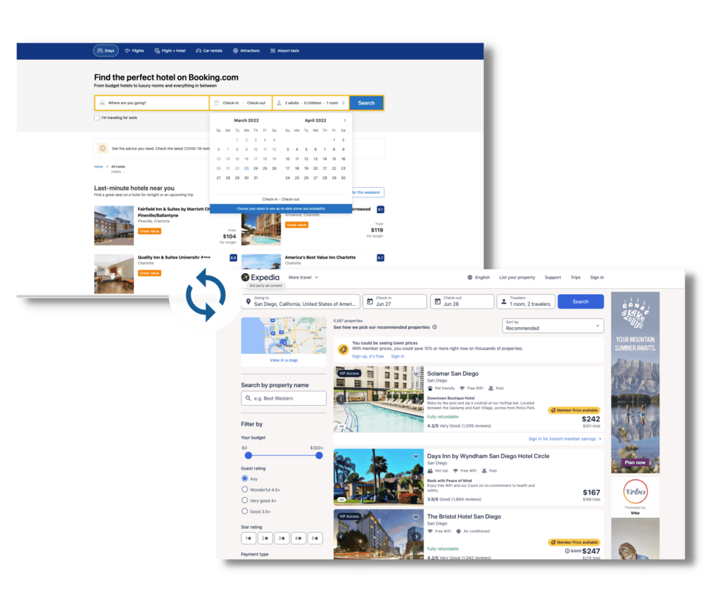
Task: Save The Bristol Hotel with heart icon
Action: [416, 517]
